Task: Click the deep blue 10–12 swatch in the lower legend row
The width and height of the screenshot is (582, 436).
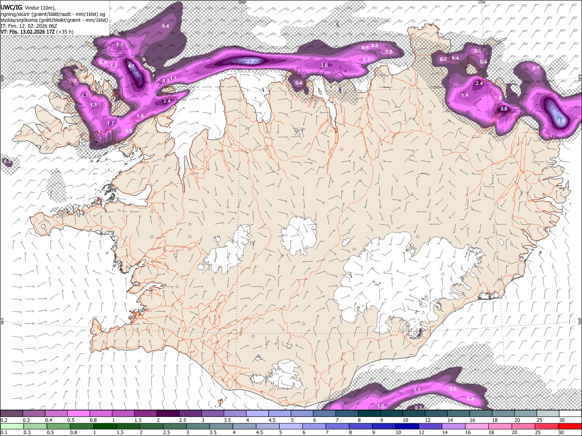Action: (406, 426)
